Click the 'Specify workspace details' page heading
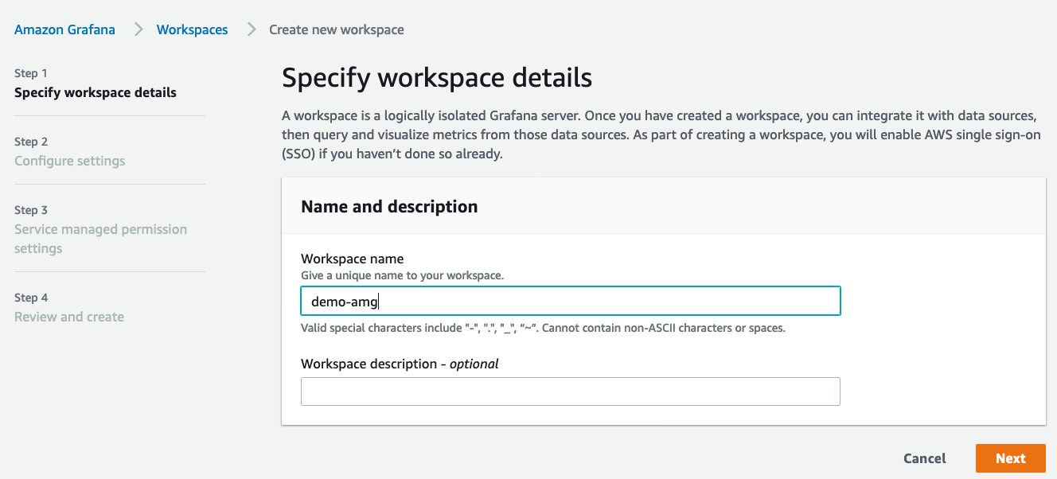The width and height of the screenshot is (1057, 479). pyautogui.click(x=437, y=78)
